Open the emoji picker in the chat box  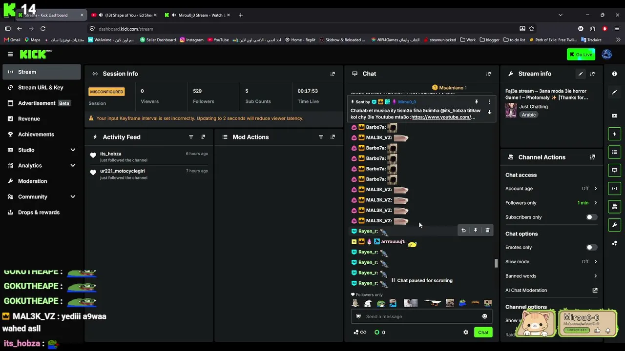(x=484, y=316)
